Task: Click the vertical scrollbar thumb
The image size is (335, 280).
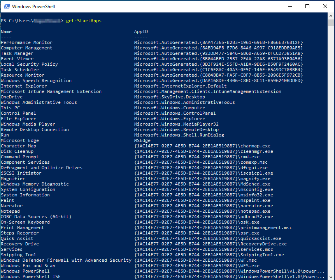Action: (x=331, y=23)
